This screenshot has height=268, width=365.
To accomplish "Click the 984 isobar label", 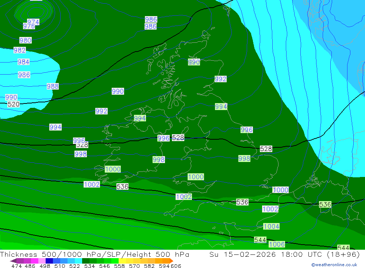I will tap(23, 62).
